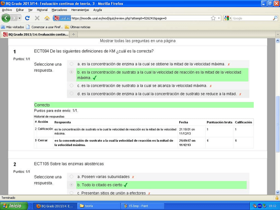Select answer c about reaching maximum velocity

(x=72, y=86)
